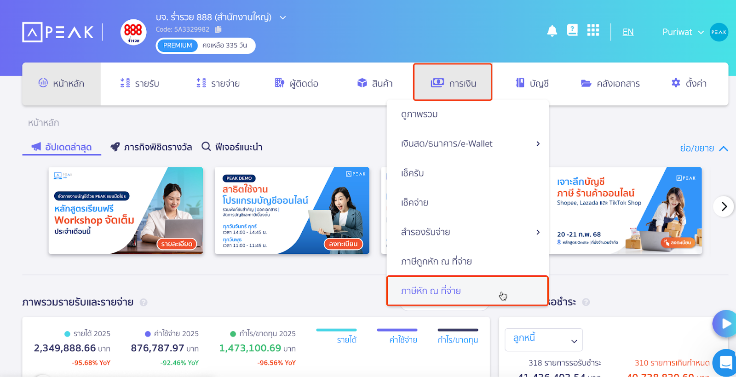
Task: Open the 888 company logo avatar
Action: pyautogui.click(x=133, y=32)
